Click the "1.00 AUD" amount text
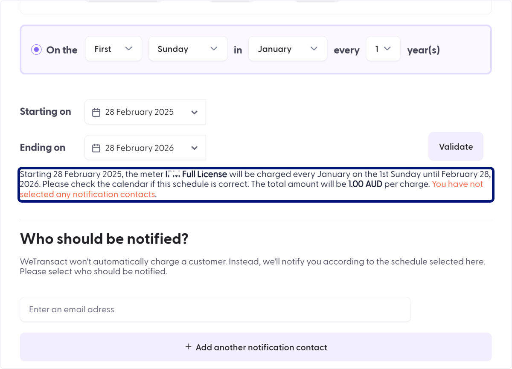This screenshot has height=369, width=512. tap(365, 184)
